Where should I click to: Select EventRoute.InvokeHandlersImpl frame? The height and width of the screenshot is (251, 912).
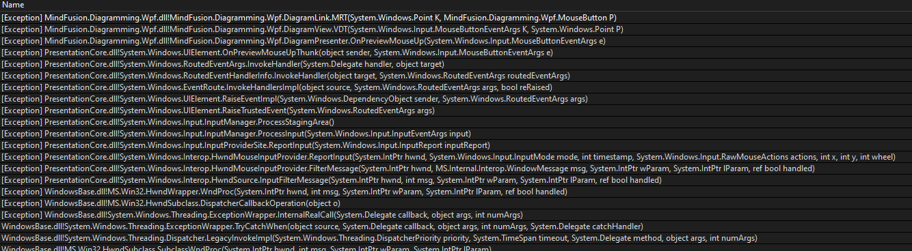pos(456,87)
